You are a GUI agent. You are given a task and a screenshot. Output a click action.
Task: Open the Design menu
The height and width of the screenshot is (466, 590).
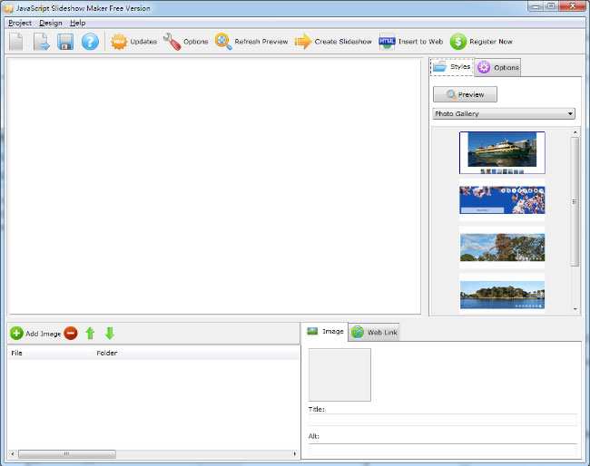51,23
